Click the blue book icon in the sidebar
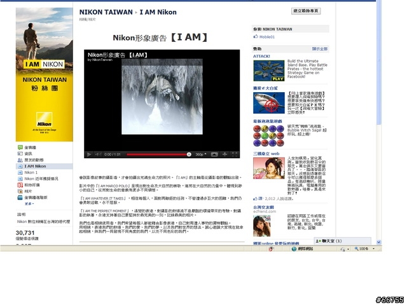 point(20,198)
